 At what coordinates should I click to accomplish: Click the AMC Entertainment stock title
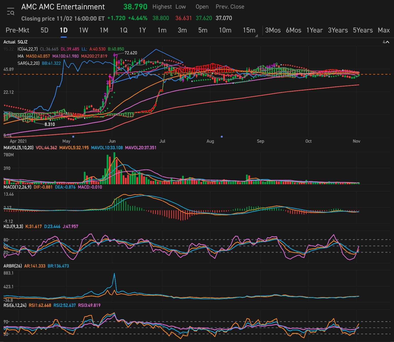click(63, 7)
